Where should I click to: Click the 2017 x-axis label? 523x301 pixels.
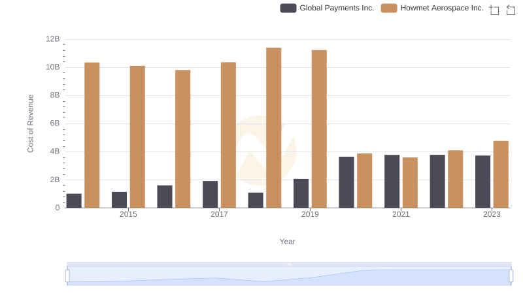219,214
